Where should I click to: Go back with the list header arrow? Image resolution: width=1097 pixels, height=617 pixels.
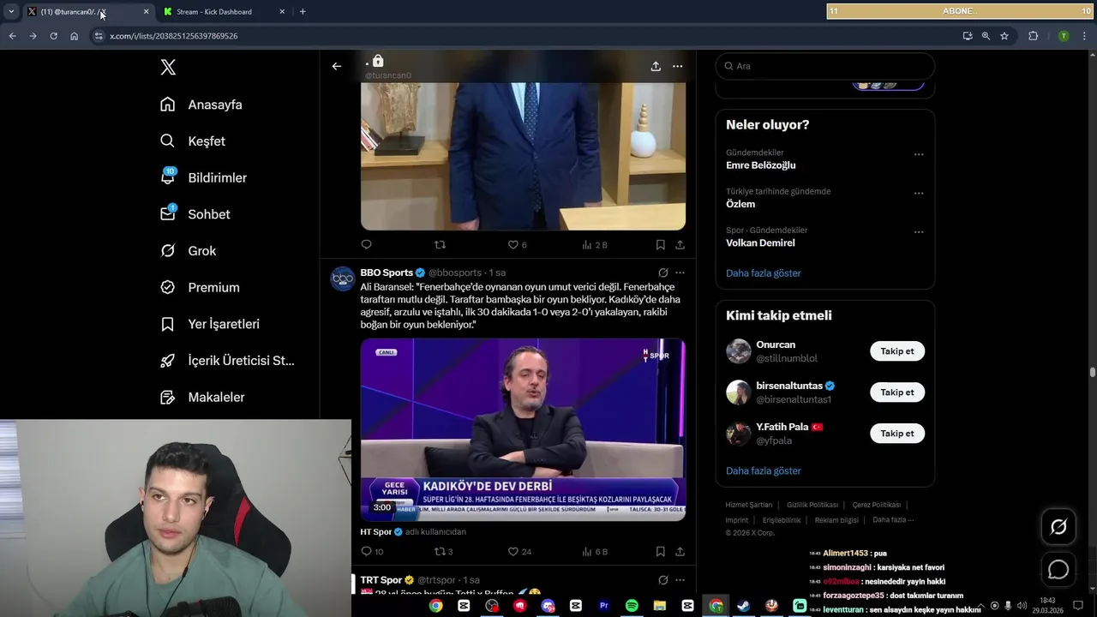coord(337,66)
